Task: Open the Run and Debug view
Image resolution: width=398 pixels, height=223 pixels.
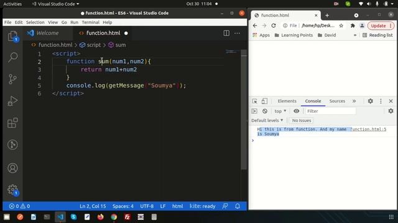Action: 12,101
